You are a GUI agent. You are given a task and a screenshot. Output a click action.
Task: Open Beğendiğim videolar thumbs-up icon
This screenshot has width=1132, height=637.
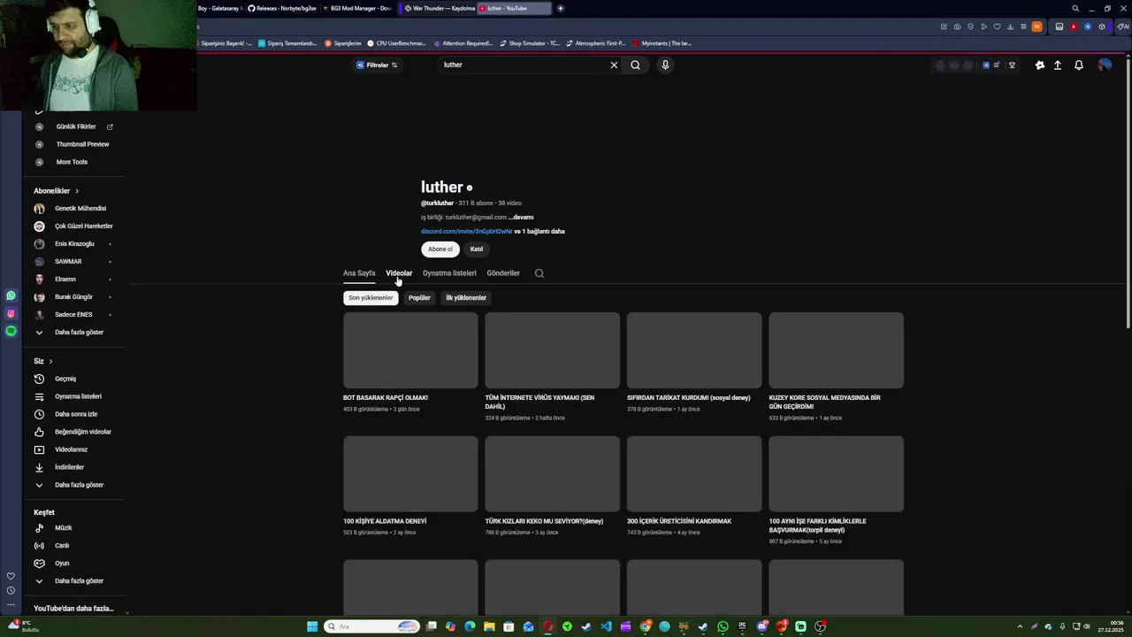(x=39, y=432)
